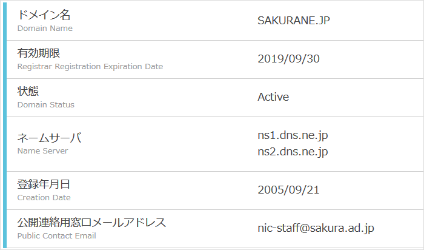
Task: Select the ns2.dns.ne.jp name server
Action: 293,152
